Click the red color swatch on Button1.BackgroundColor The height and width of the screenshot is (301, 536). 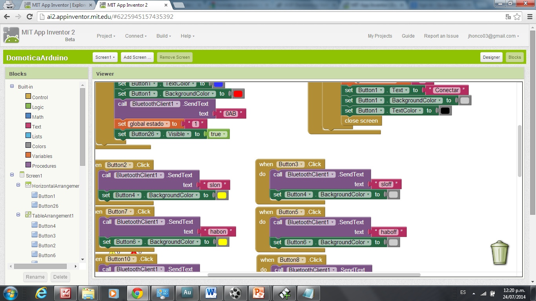pos(238,94)
